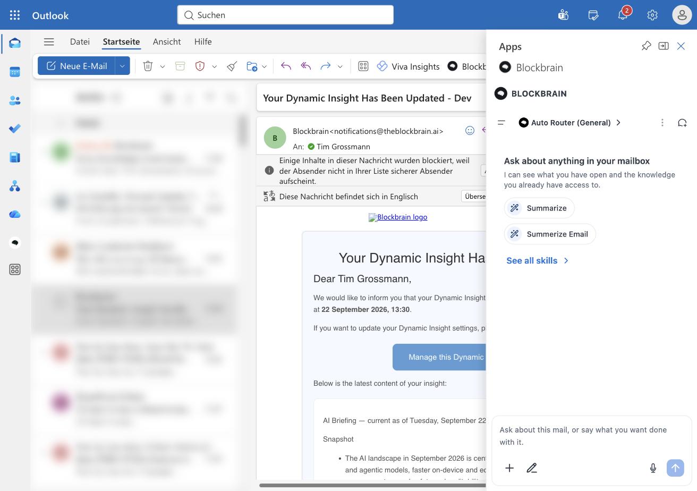
Task: Archive the selected email
Action: (x=180, y=66)
